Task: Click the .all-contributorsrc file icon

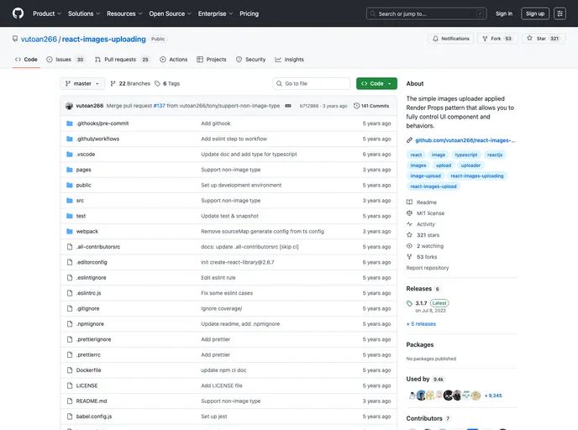Action: 69,247
